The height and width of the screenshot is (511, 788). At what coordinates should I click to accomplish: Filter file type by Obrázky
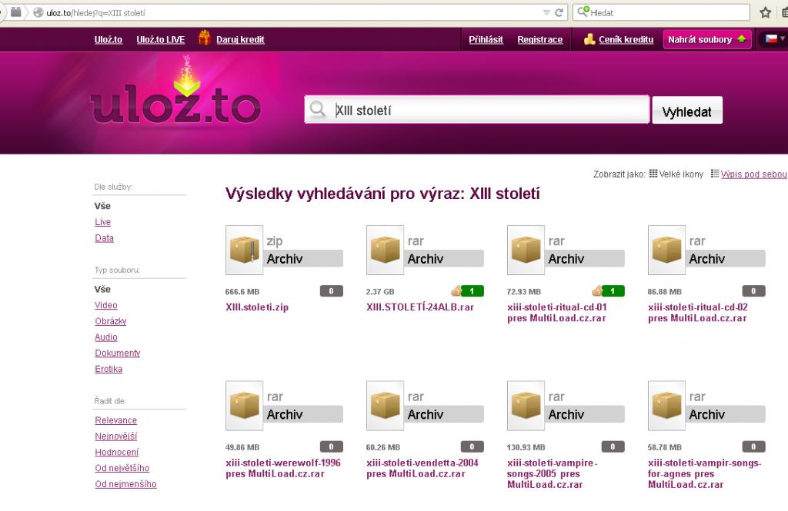click(111, 321)
